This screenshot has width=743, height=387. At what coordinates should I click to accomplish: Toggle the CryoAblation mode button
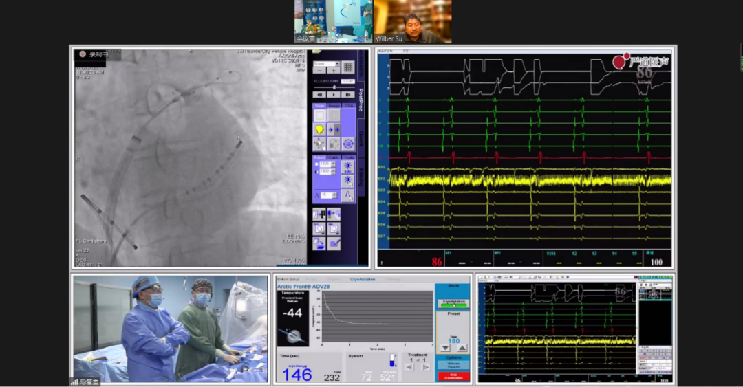(x=453, y=303)
